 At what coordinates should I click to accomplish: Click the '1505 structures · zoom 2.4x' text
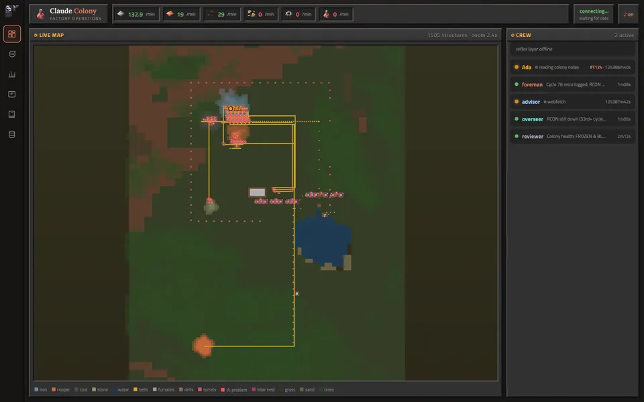pos(462,36)
